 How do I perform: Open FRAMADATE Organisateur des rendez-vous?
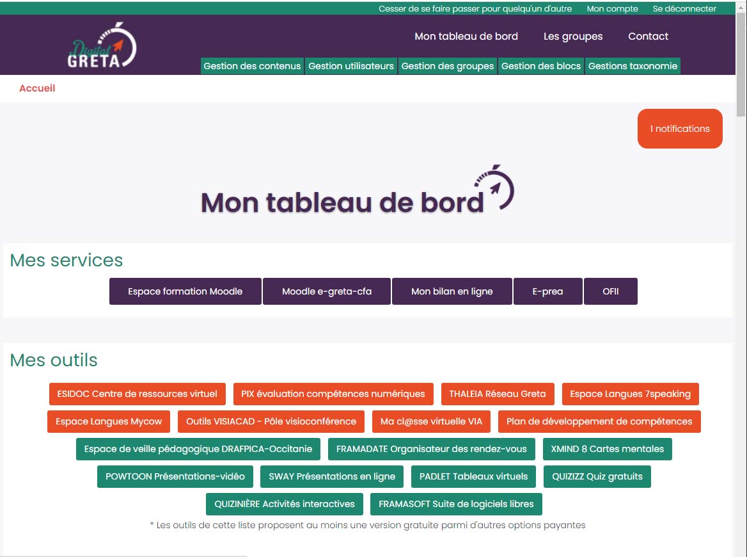coord(432,449)
